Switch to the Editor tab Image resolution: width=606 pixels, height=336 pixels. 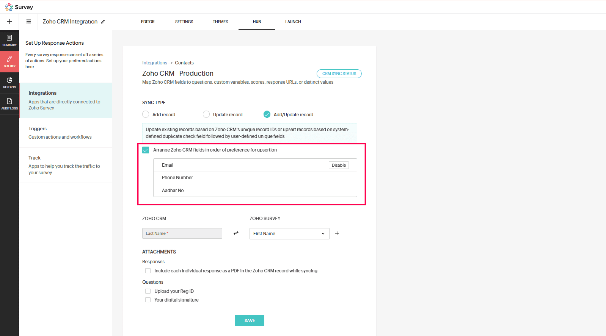coord(148,22)
